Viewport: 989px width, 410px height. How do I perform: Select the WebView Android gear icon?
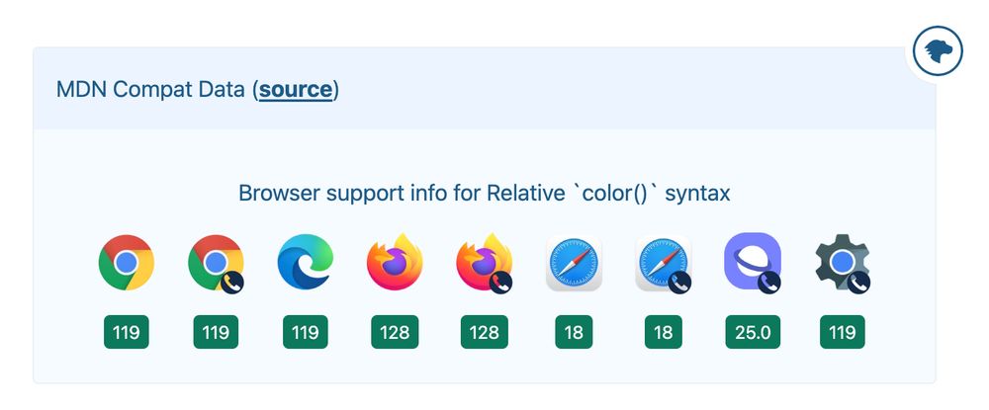(842, 263)
